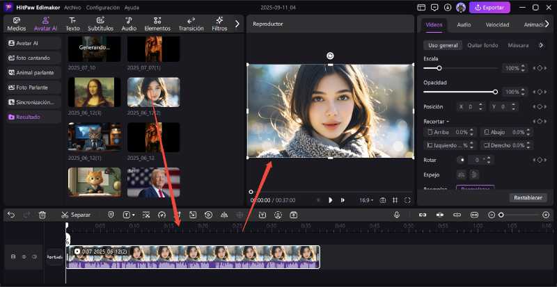Click the Posición X input field

pyautogui.click(x=471, y=106)
